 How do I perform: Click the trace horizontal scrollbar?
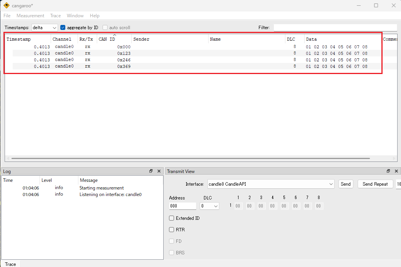(191, 158)
